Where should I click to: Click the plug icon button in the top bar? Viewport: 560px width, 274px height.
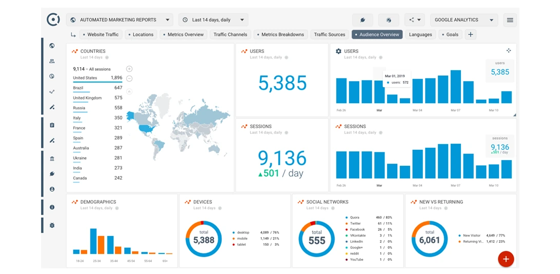coord(362,20)
